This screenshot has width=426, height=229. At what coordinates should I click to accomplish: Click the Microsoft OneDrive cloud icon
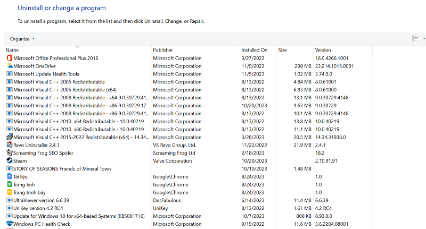click(9, 66)
